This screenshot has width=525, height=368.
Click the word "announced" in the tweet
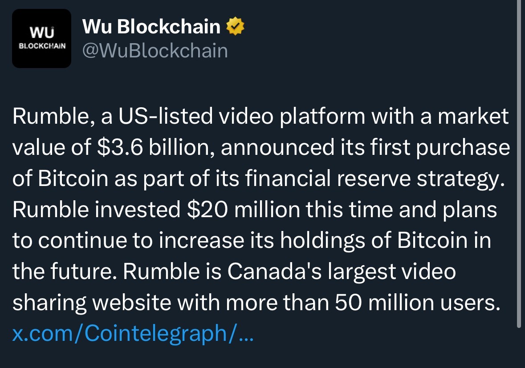tap(275, 148)
